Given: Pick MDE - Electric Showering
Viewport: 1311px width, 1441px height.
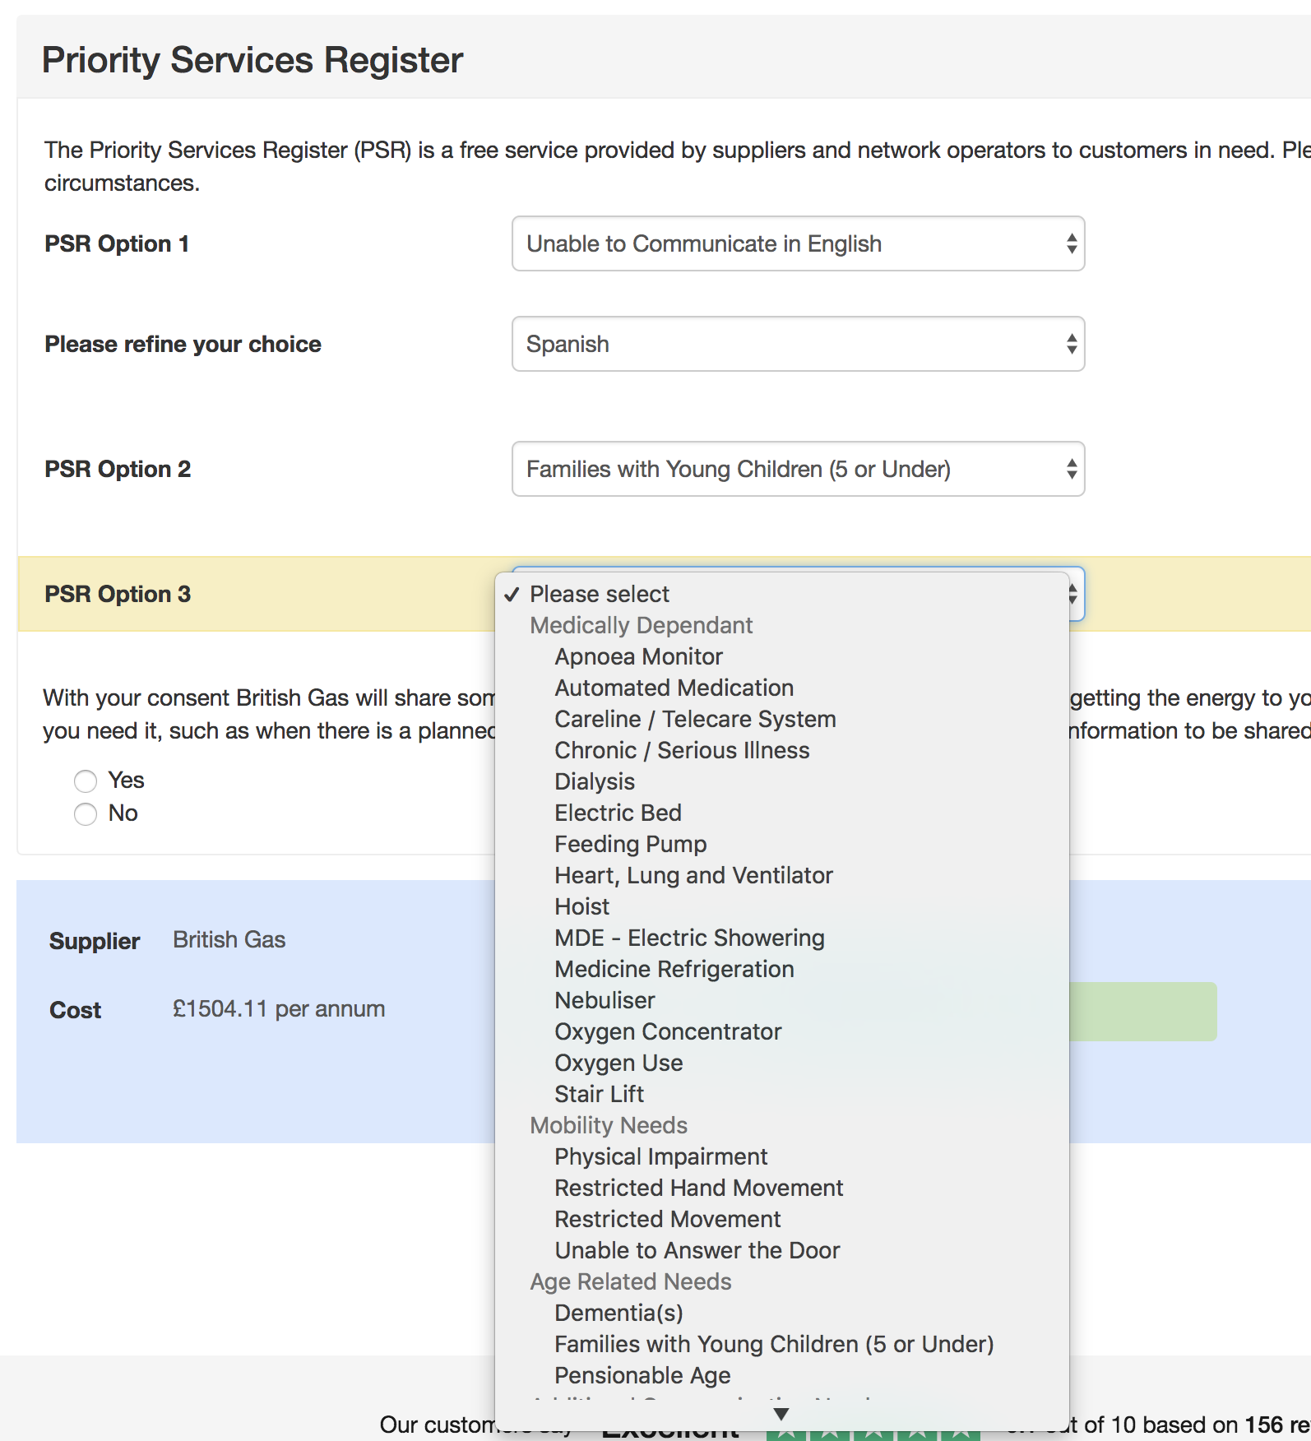Looking at the screenshot, I should pos(782,938).
